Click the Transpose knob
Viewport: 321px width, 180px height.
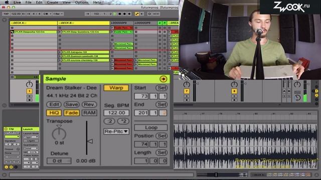pos(59,133)
